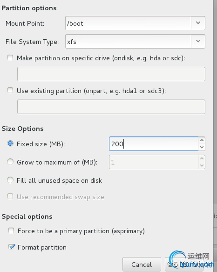
Task: Select the Fixed size (MB) radio button
Action: (10, 143)
